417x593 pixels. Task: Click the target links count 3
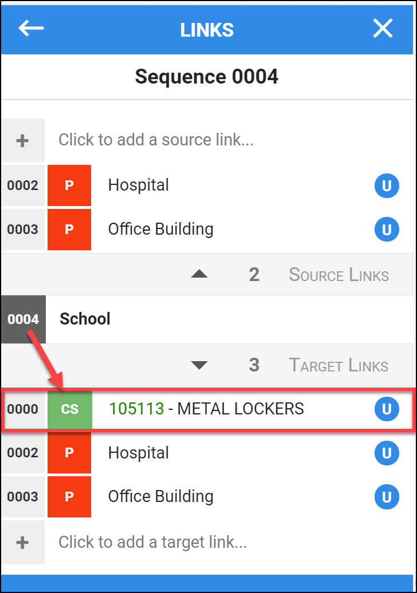254,365
